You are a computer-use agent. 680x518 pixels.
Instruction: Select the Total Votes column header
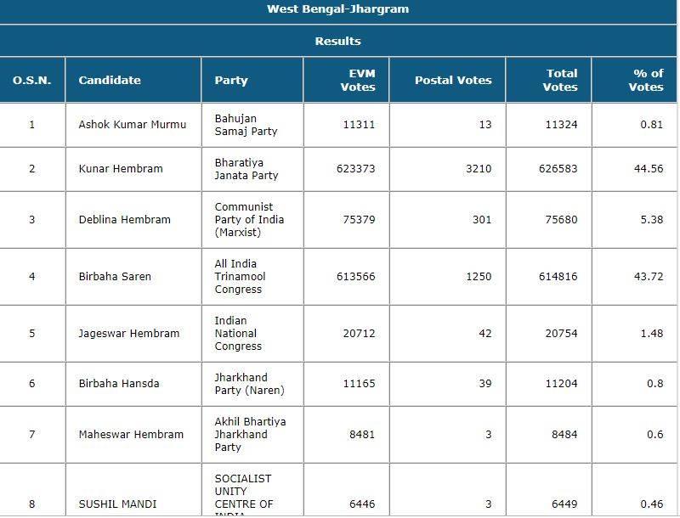(x=560, y=81)
